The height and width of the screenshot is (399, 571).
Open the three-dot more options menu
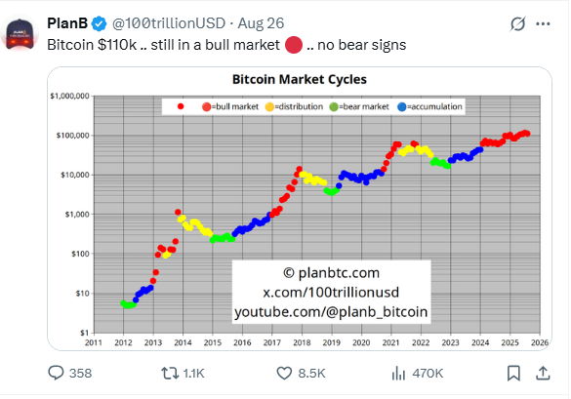543,24
